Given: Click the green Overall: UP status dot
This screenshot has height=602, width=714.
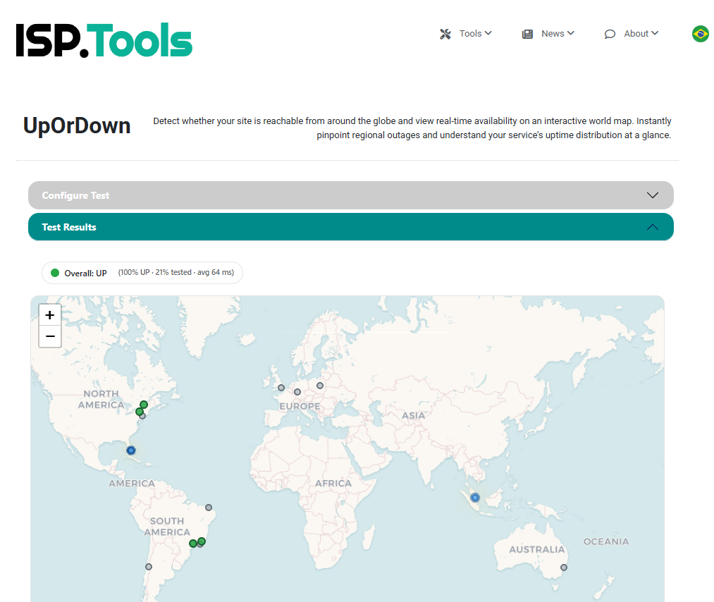Looking at the screenshot, I should click(x=53, y=272).
